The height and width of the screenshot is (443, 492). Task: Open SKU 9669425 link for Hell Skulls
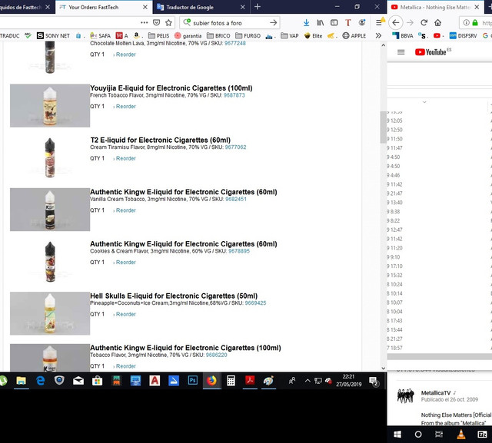[x=255, y=303]
